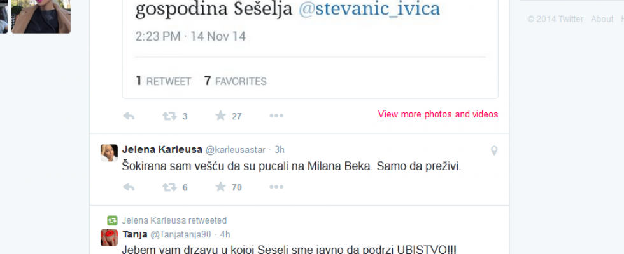Viewport: 624px width, 254px height.
Task: Favorite the tweet with 27 favorites
Action: pos(221,116)
